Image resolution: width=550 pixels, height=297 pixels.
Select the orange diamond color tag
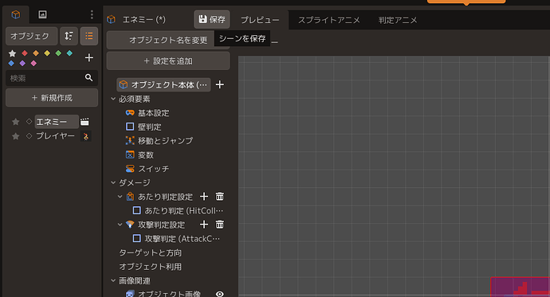click(36, 53)
